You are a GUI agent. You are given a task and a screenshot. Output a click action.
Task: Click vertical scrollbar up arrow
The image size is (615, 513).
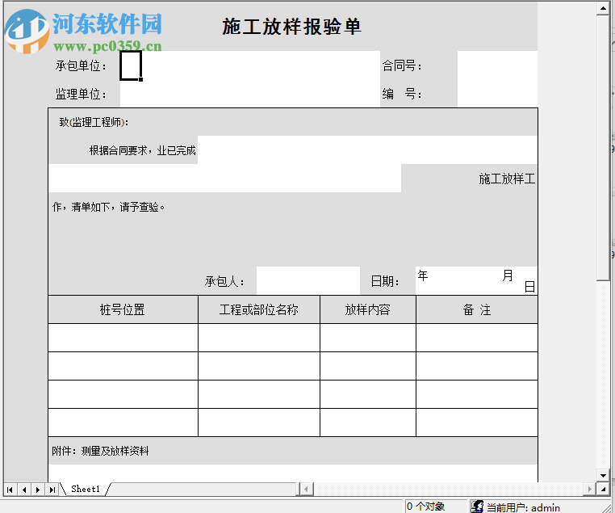point(603,8)
